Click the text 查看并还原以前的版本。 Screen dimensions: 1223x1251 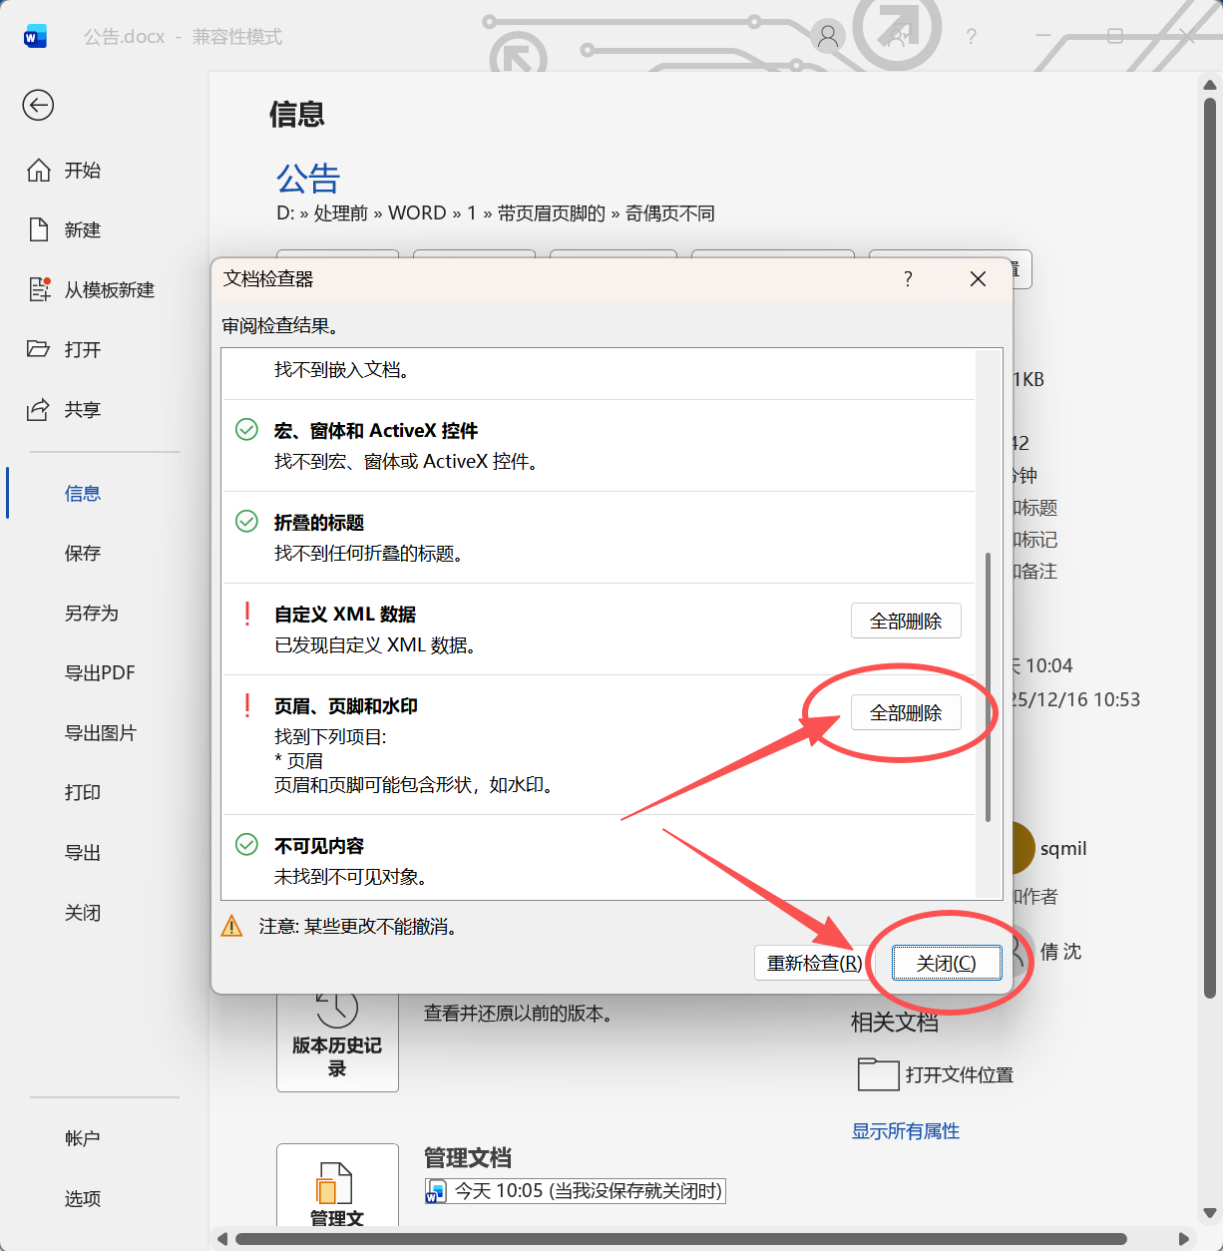[x=519, y=1014]
